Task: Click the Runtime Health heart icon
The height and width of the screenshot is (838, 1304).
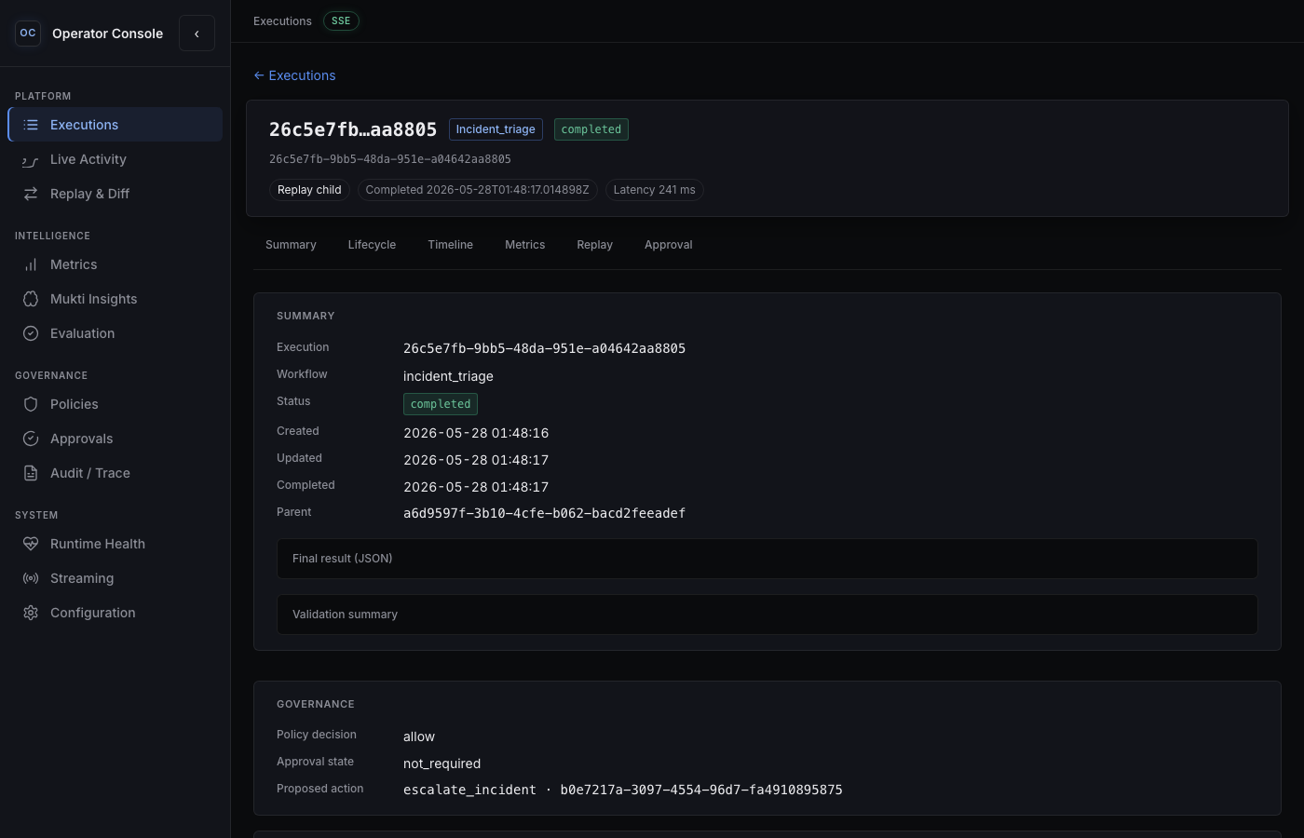Action: coord(31,544)
